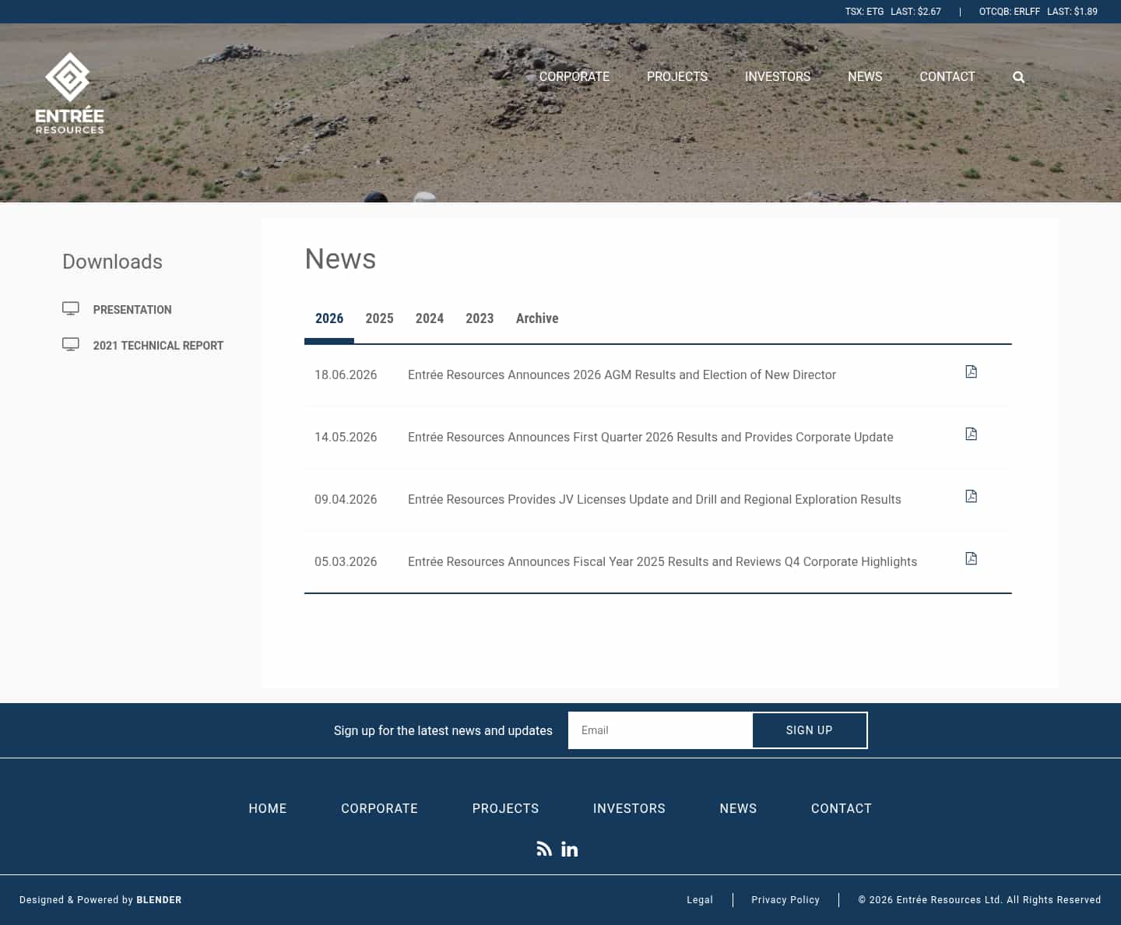This screenshot has height=925, width=1121.
Task: Open Corporate in the top navigation
Action: pos(575,76)
